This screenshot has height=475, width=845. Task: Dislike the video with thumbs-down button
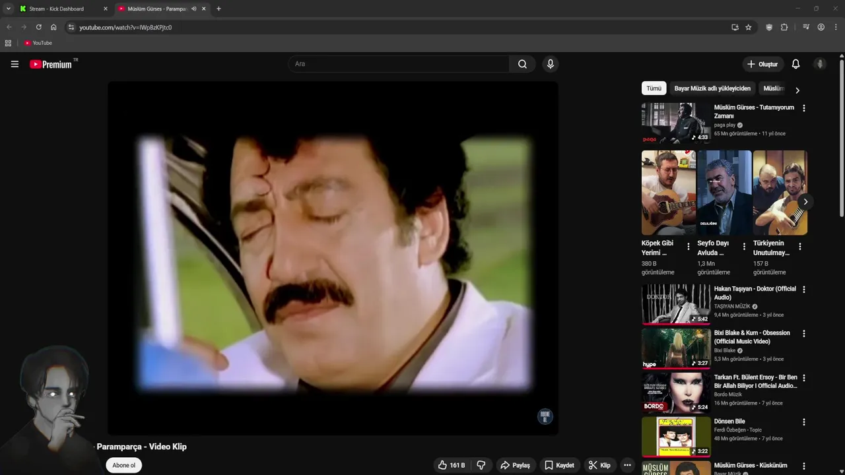pyautogui.click(x=481, y=465)
